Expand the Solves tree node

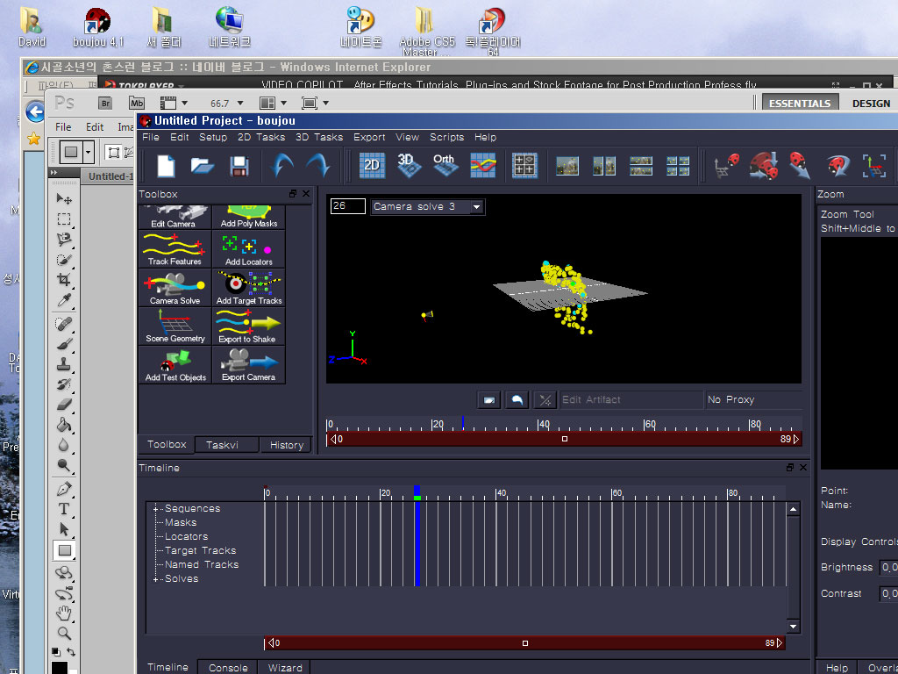pos(155,579)
